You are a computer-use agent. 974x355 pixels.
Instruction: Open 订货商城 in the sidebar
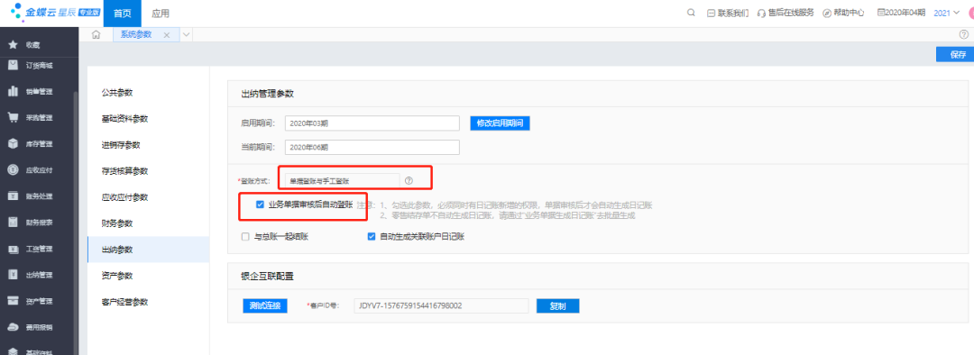[39, 65]
